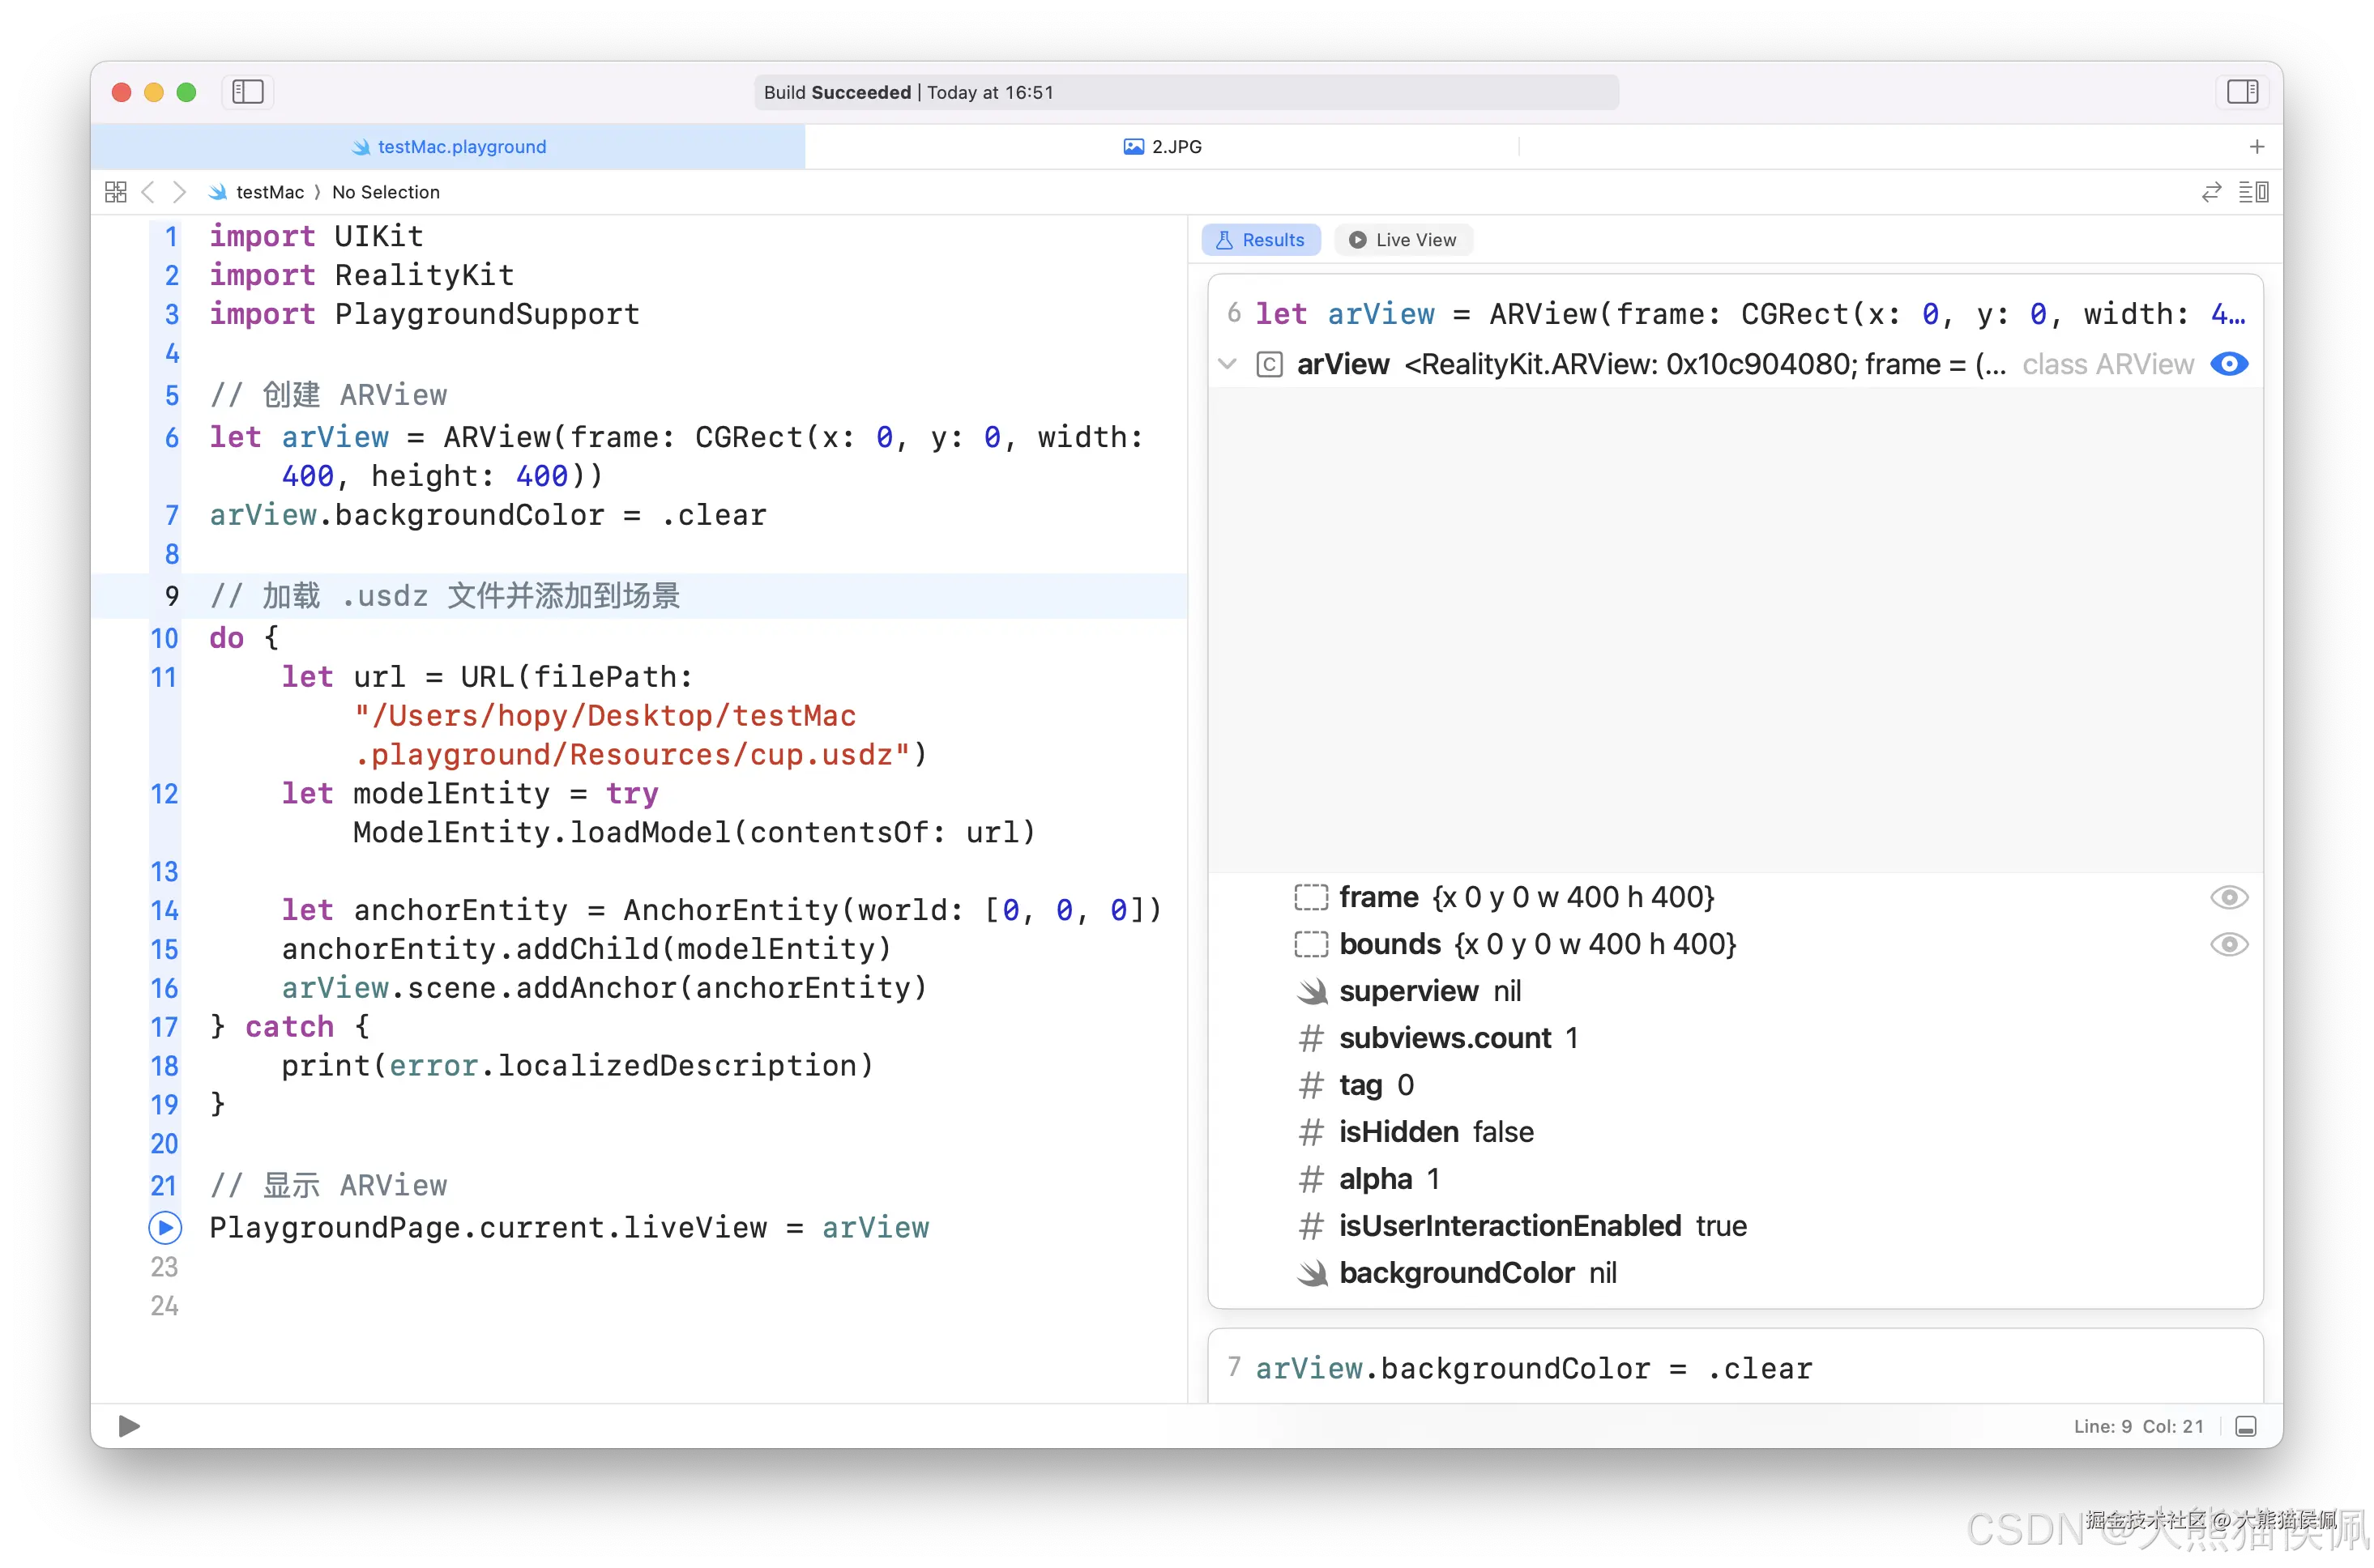This screenshot has width=2374, height=1568.
Task: Navigate forward in editor history
Action: point(179,192)
